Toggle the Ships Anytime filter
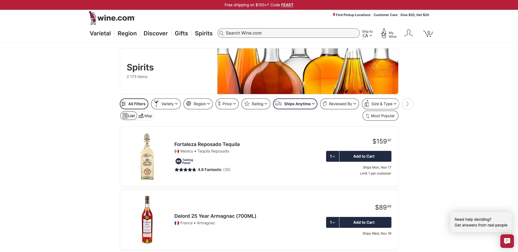518x252 pixels. [x=295, y=104]
